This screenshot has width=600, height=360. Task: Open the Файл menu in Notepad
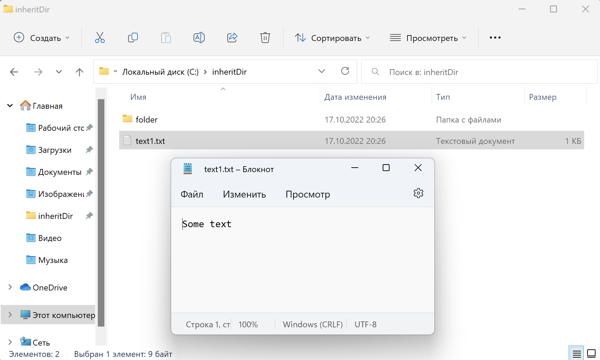pyautogui.click(x=192, y=194)
